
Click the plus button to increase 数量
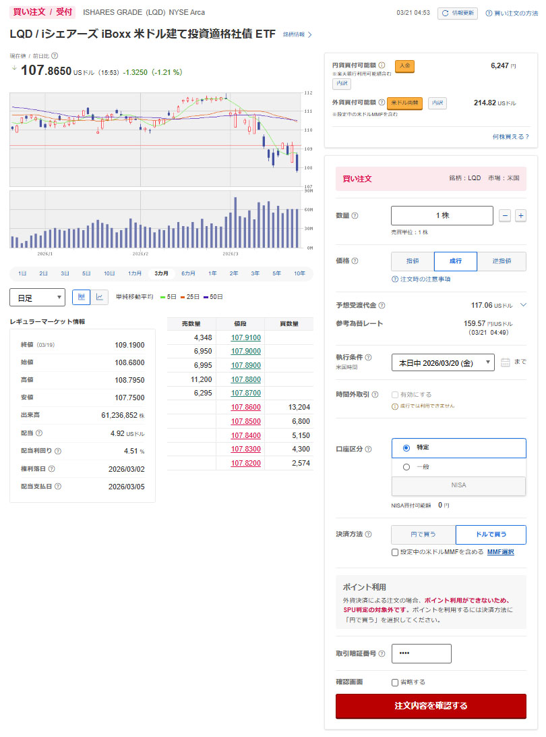pyautogui.click(x=520, y=215)
